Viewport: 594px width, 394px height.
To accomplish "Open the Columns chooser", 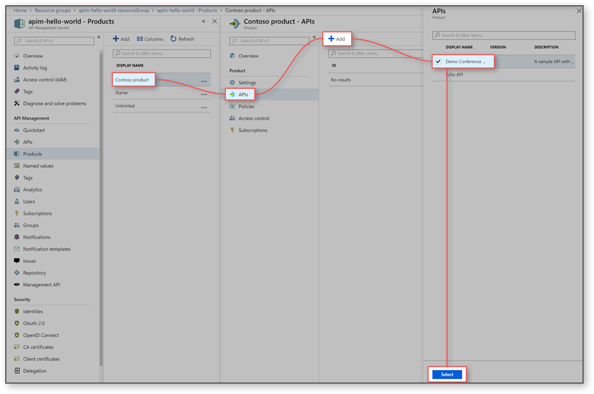I will click(x=150, y=39).
